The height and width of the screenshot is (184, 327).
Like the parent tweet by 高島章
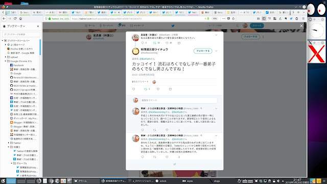tap(167, 43)
